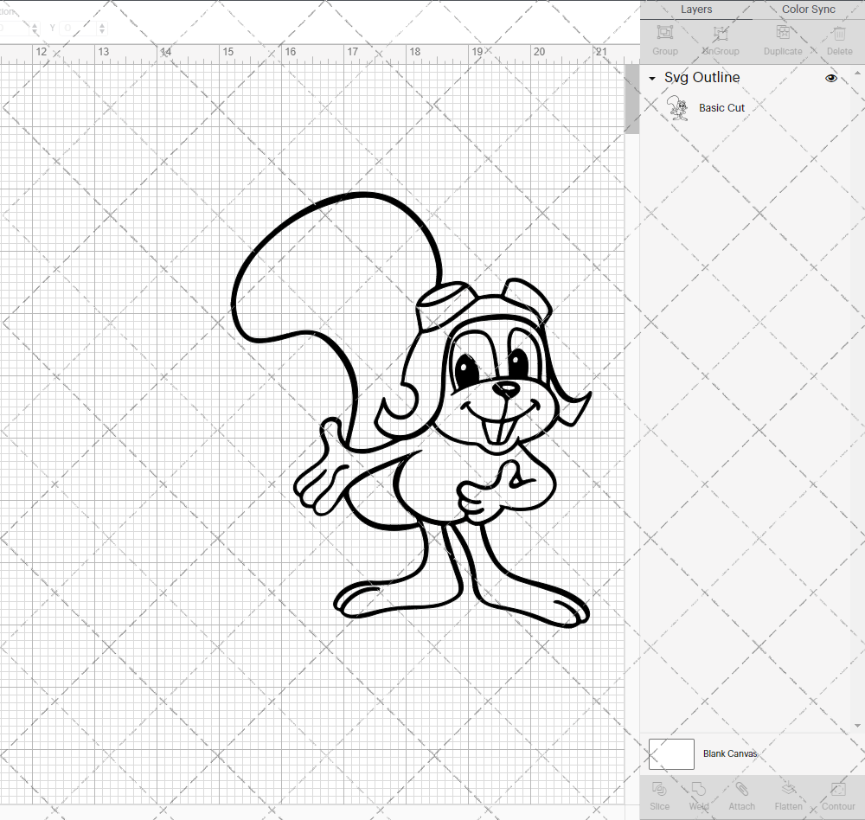Click the Group icon
This screenshot has width=865, height=820.
pos(664,33)
